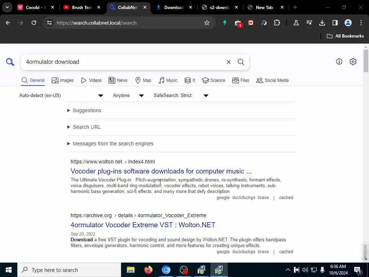Open the extension with red badge 1
Screen dimensions: 369x277
coord(238,23)
